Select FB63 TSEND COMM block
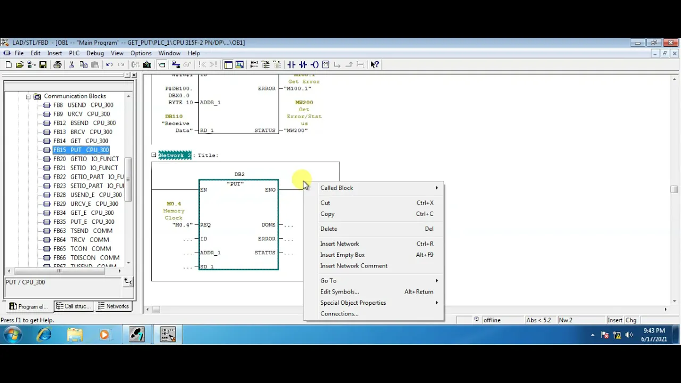Viewport: 681px width, 383px height. click(82, 231)
